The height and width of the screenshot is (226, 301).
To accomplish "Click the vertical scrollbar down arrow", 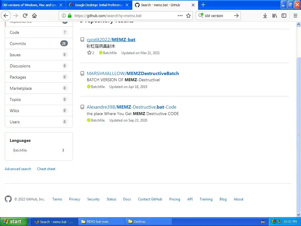I will click(x=299, y=215).
